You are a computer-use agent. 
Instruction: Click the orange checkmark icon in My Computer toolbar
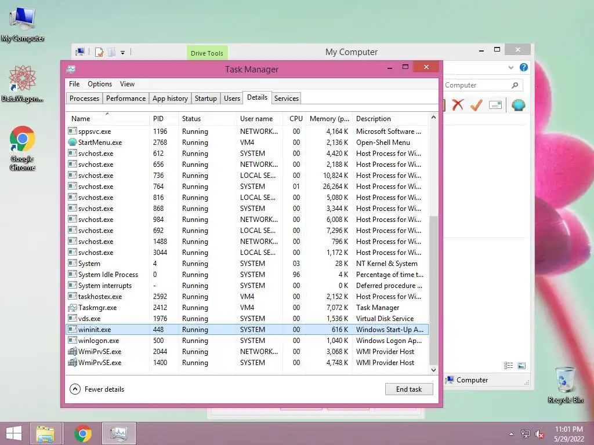[476, 105]
